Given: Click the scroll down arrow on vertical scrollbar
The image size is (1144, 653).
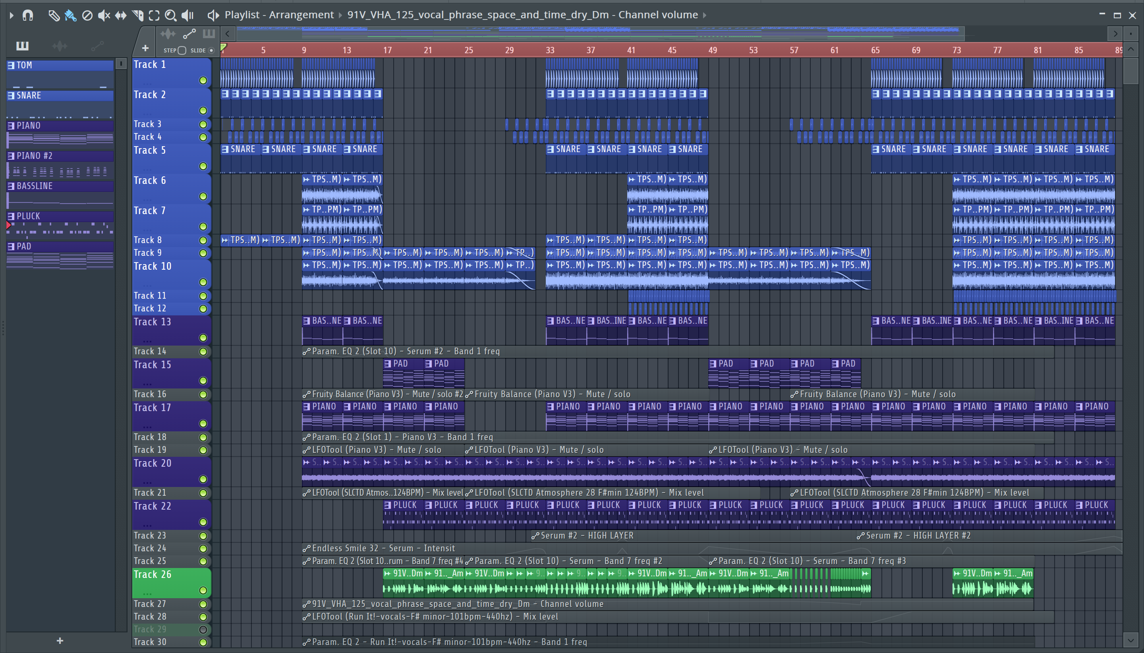Looking at the screenshot, I should point(1130,640).
